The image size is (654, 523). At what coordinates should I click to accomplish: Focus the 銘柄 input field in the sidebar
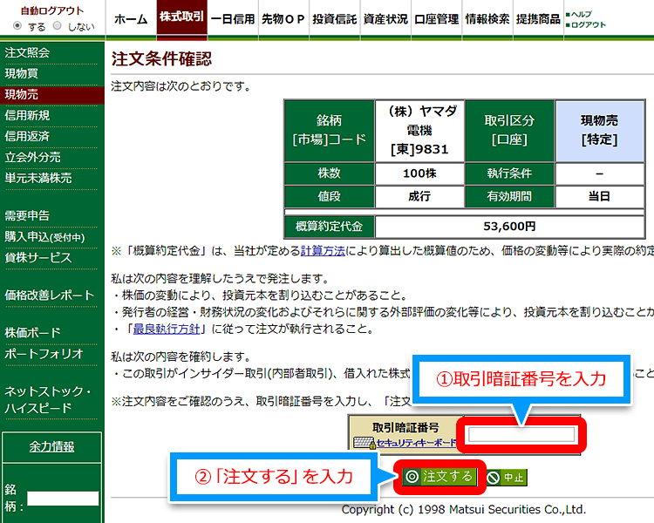[x=63, y=499]
